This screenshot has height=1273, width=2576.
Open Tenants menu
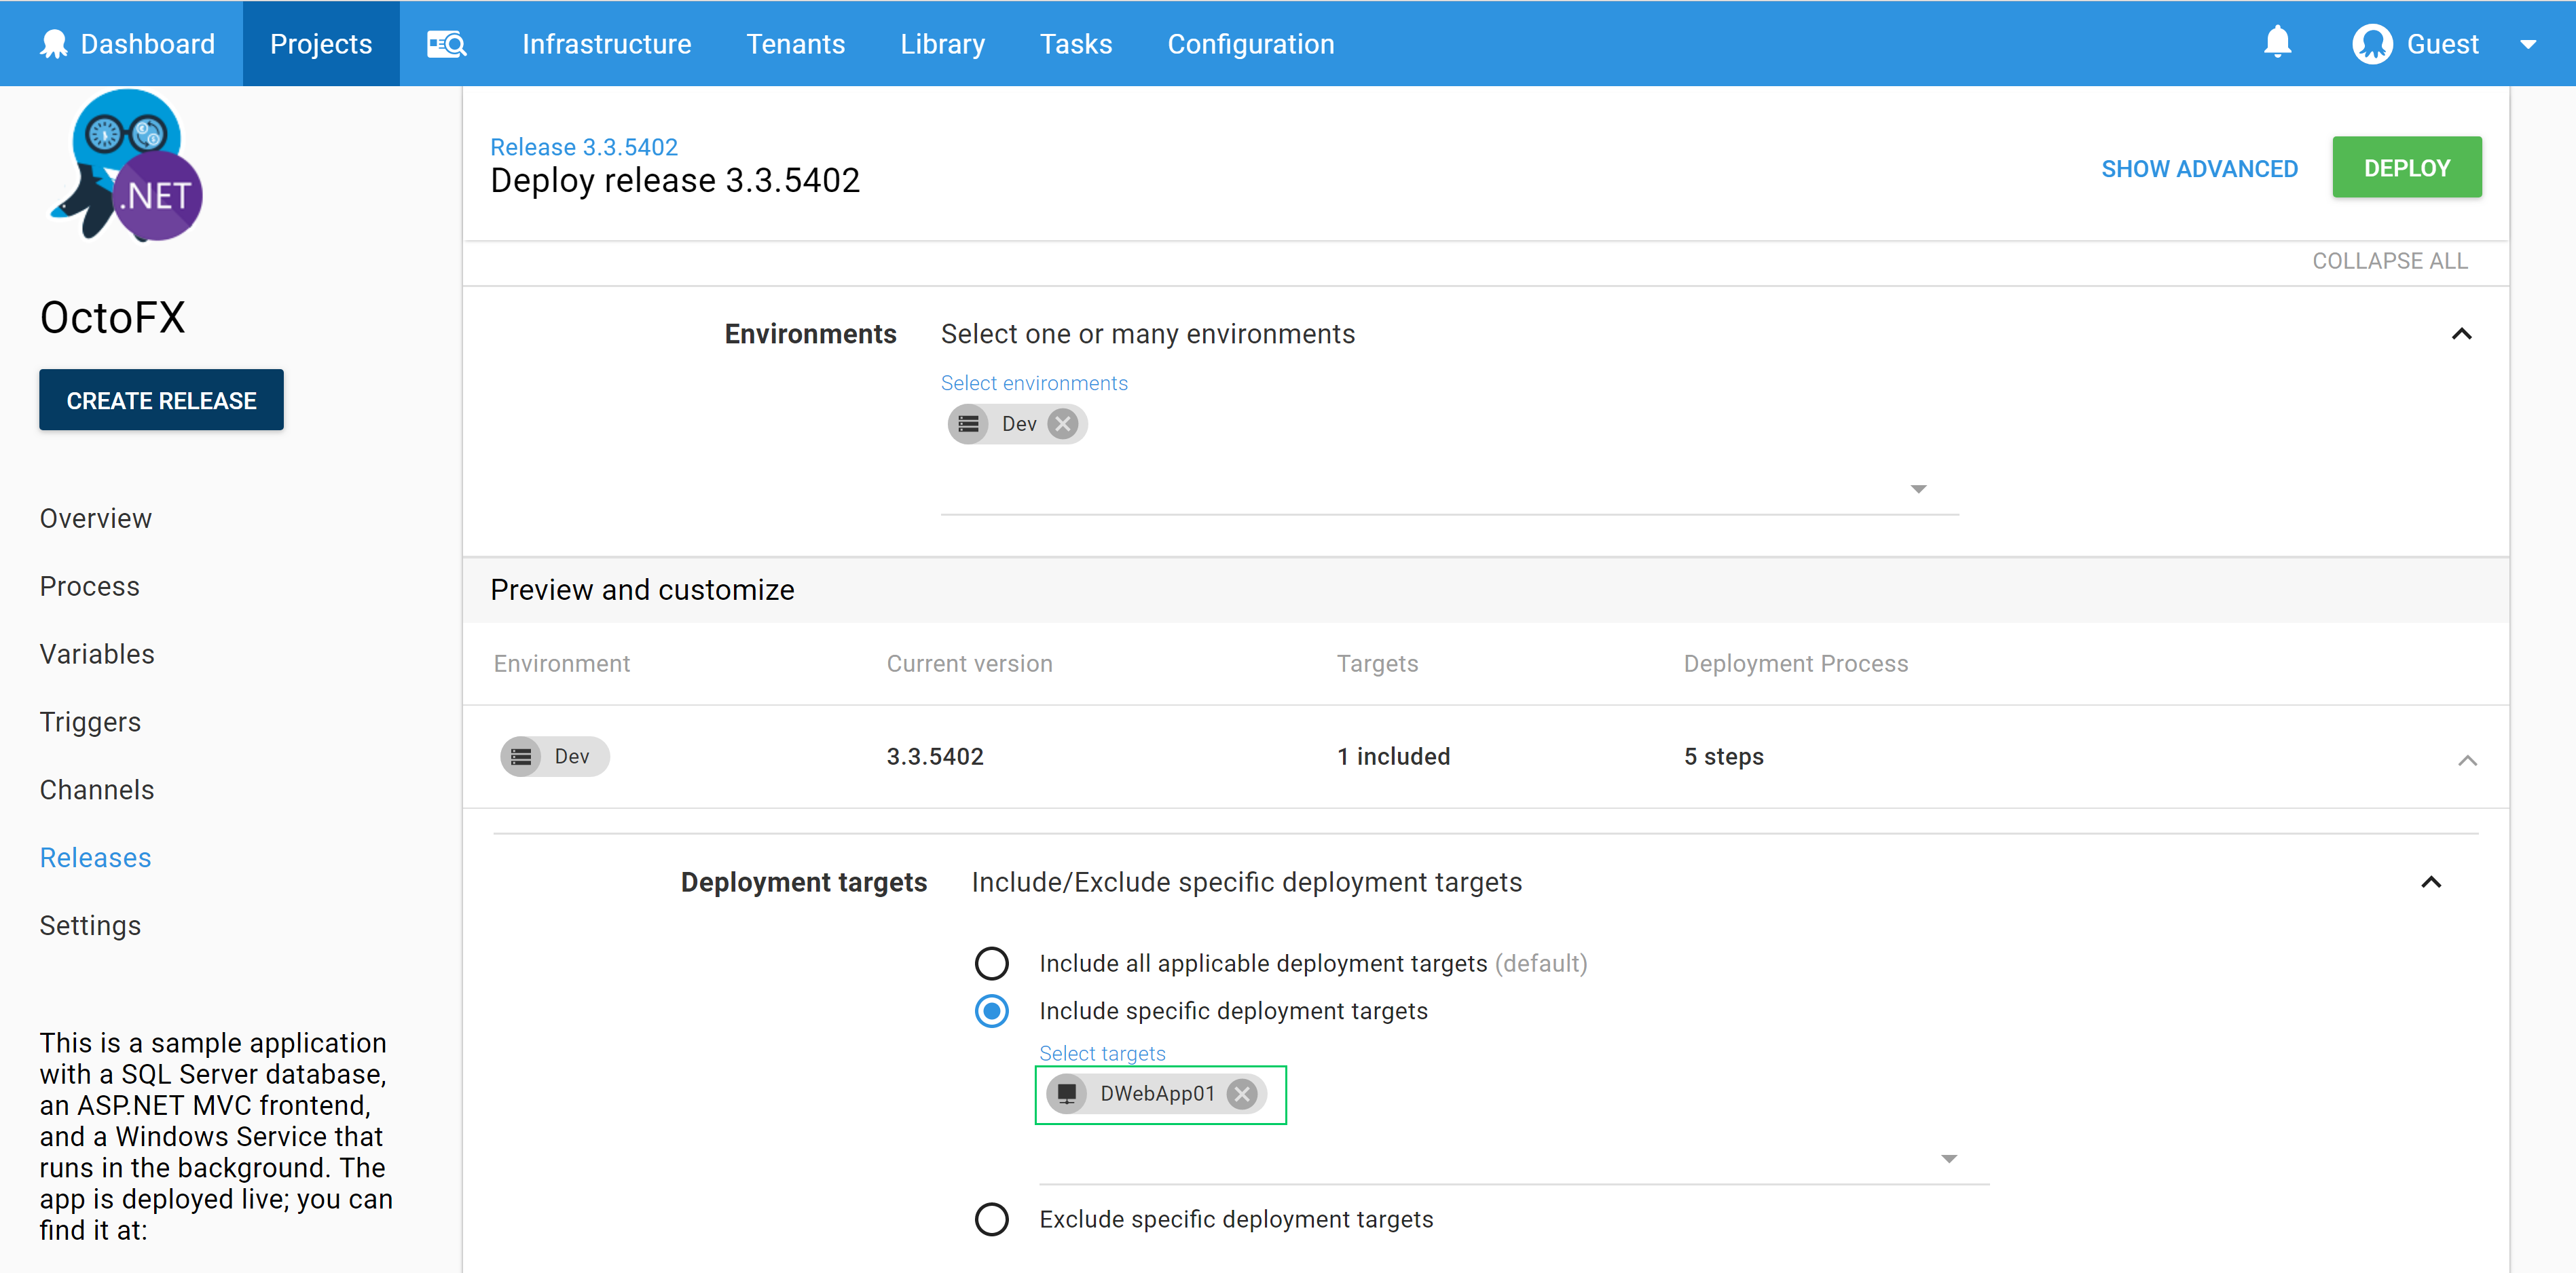click(795, 44)
